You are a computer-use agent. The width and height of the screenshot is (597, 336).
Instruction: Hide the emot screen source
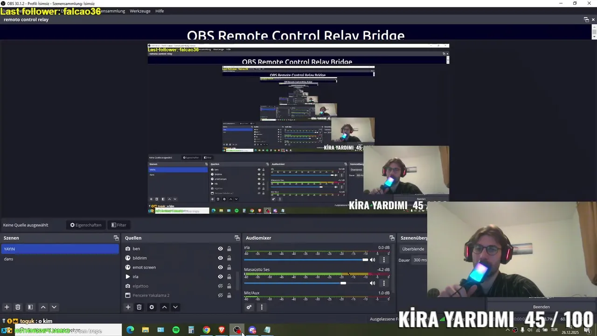coord(221,267)
